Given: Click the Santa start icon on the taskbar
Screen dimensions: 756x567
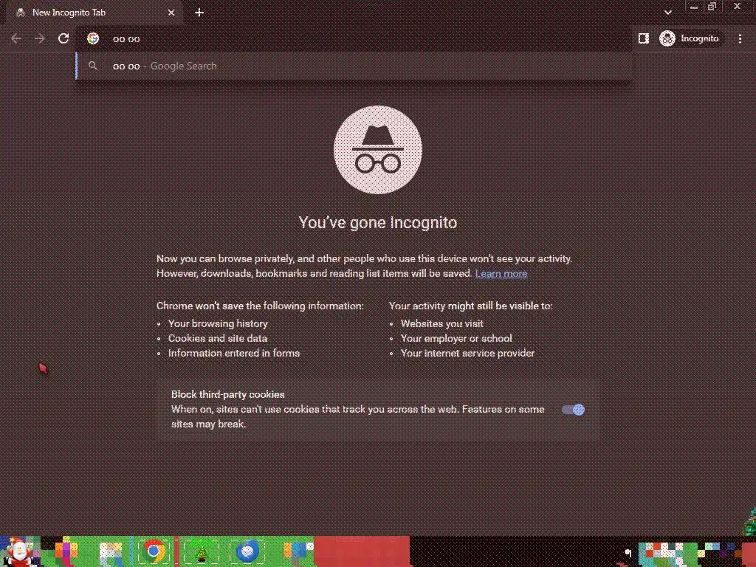Looking at the screenshot, I should coord(19,552).
